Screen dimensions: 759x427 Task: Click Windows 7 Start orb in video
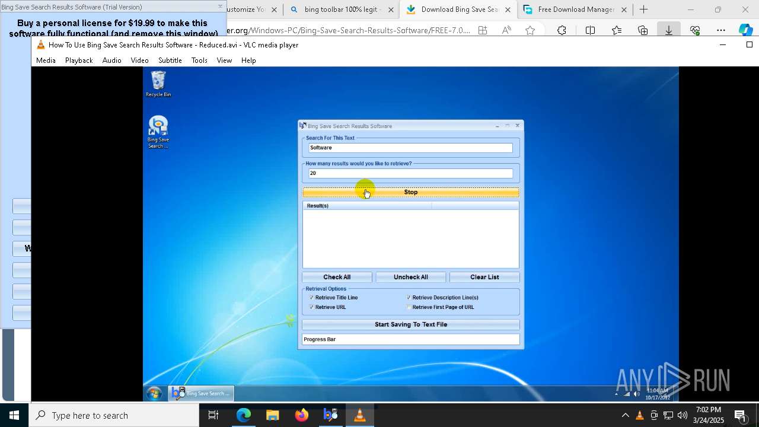click(154, 393)
